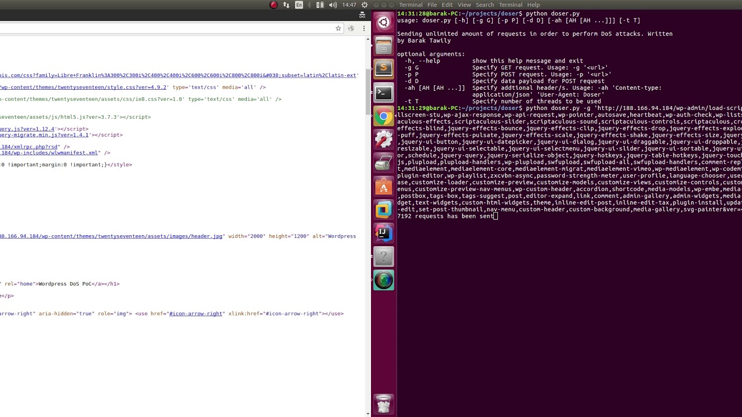Open the system gear session menu

[365, 5]
